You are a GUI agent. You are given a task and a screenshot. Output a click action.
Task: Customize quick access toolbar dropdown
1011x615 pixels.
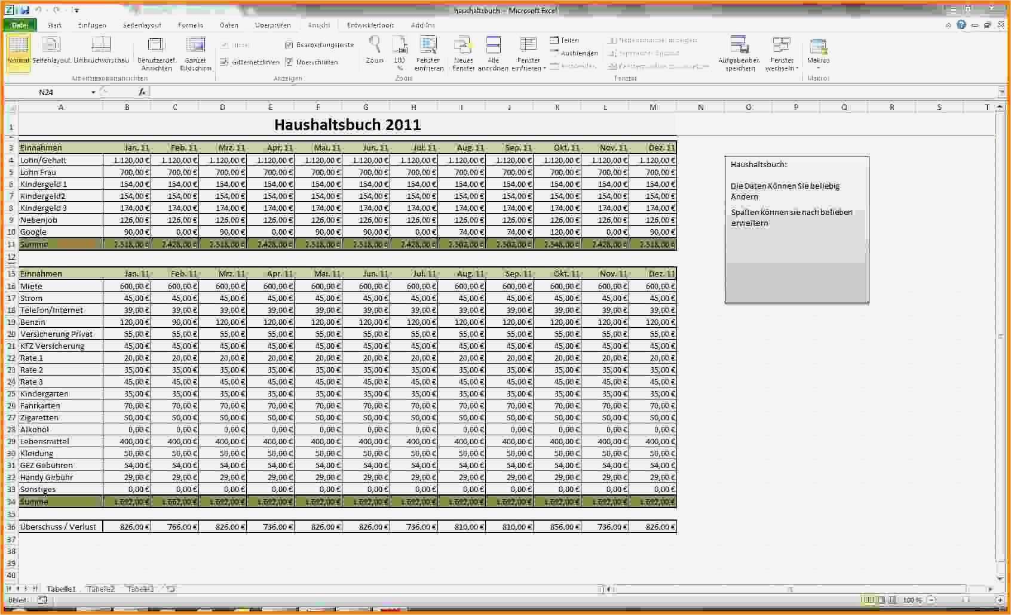(76, 10)
